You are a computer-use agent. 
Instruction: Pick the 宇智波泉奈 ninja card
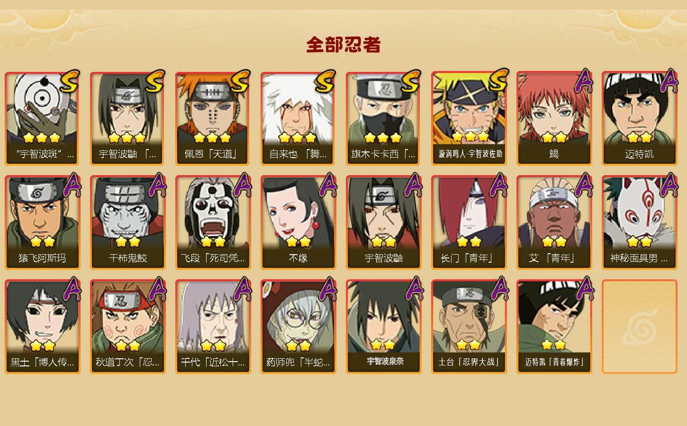coord(383,327)
